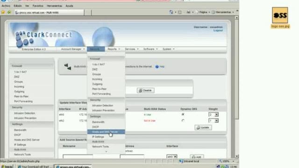
Task: Select Bandwidth in Network dropdown menu
Action: click(x=98, y=122)
